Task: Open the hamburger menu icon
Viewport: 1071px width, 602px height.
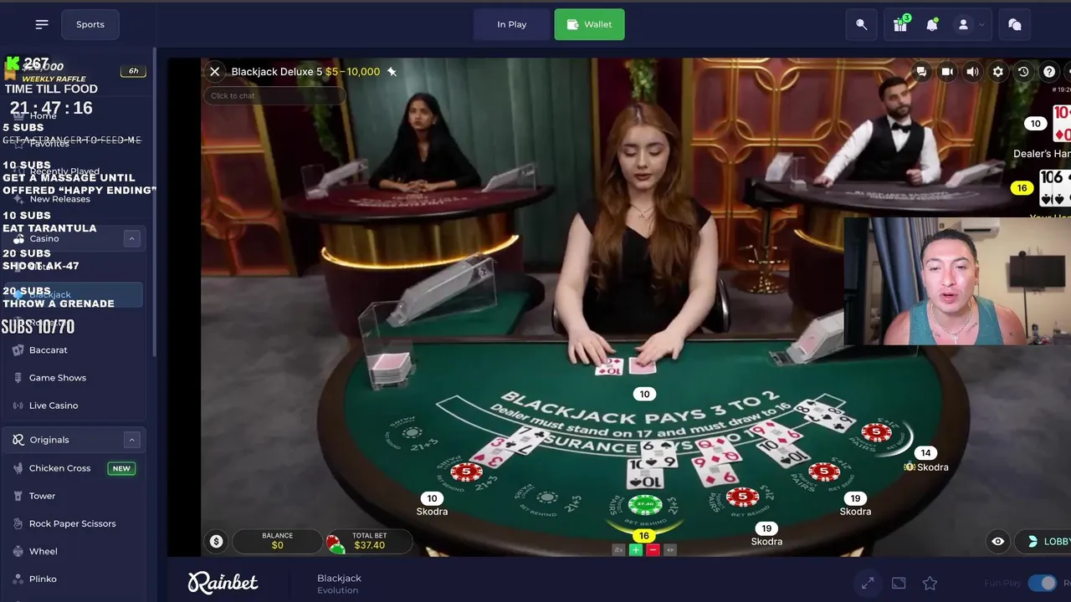Action: pos(42,24)
